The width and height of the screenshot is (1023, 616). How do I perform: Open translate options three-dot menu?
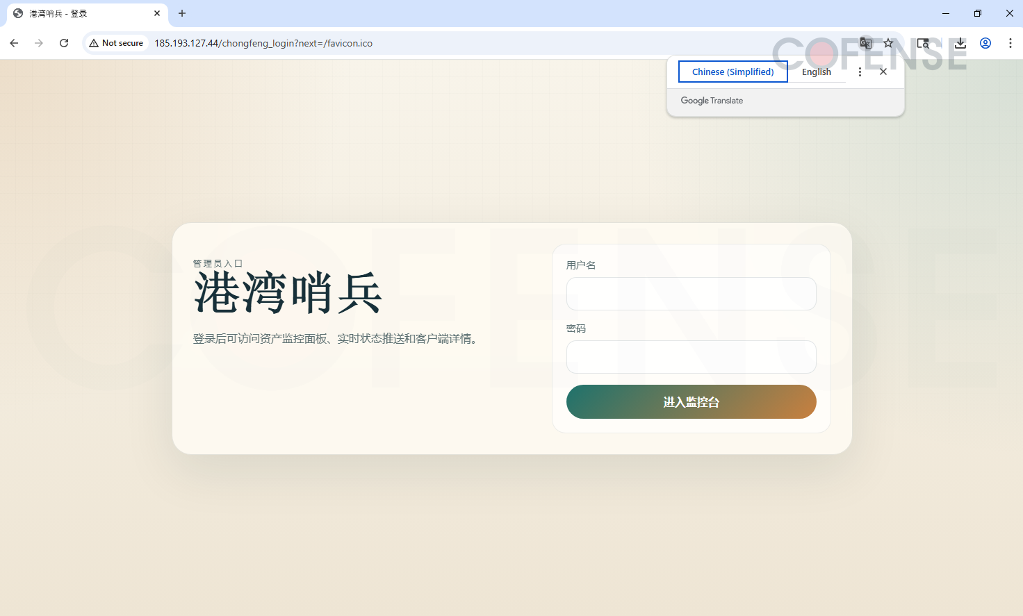coord(860,72)
